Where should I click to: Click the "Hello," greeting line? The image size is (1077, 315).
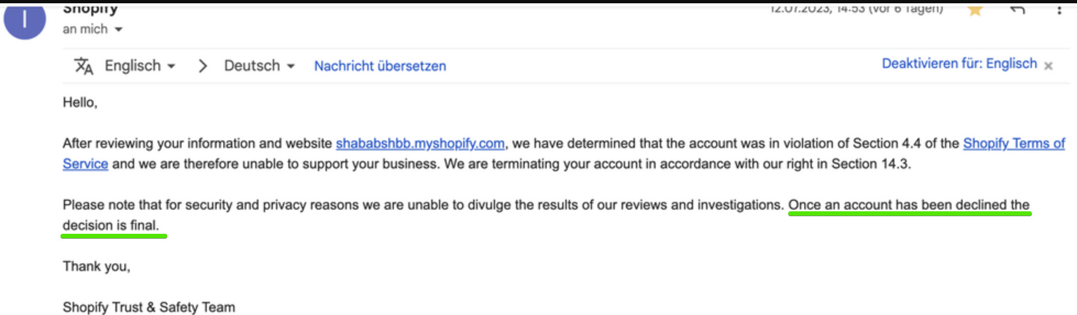80,102
